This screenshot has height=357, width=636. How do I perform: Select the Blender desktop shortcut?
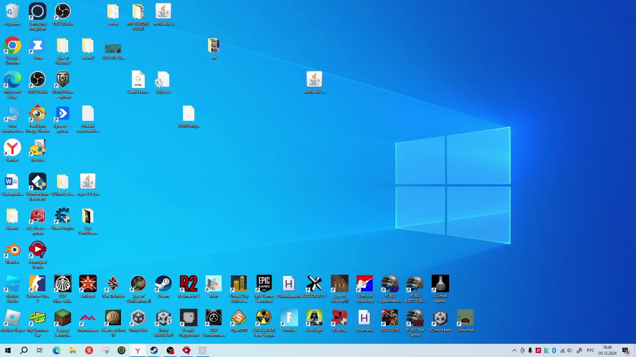pos(12,250)
